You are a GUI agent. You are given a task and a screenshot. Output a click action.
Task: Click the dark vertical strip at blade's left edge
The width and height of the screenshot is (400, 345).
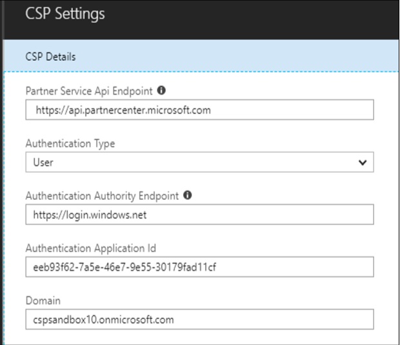(x=1, y=172)
